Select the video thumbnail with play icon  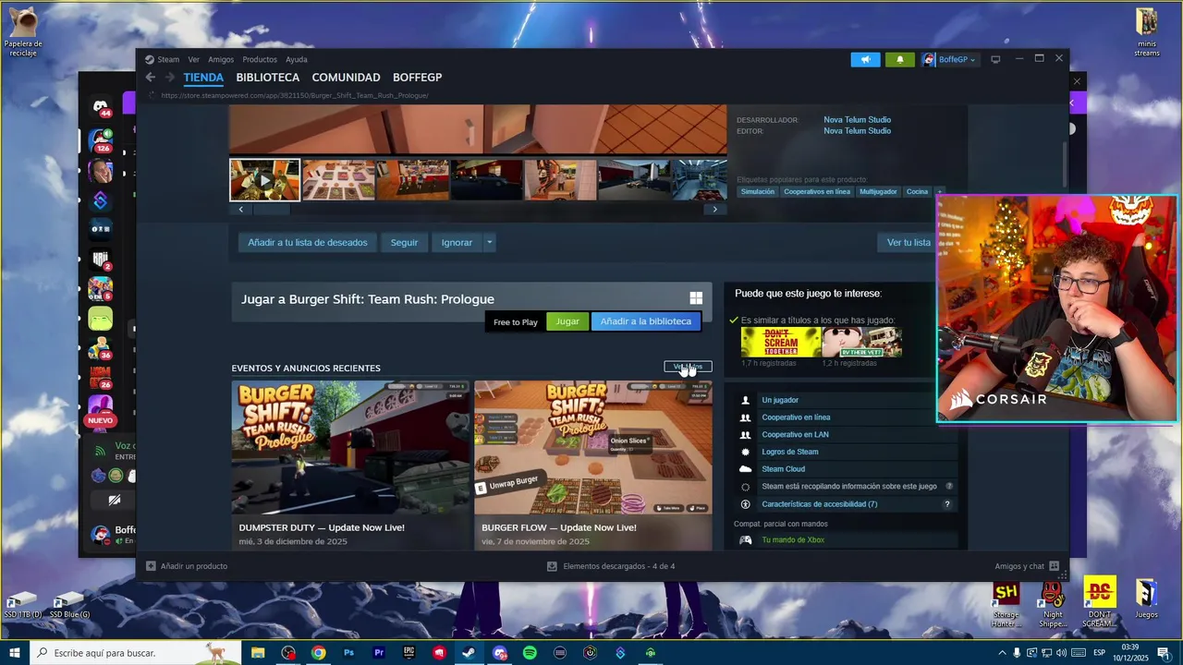point(265,180)
